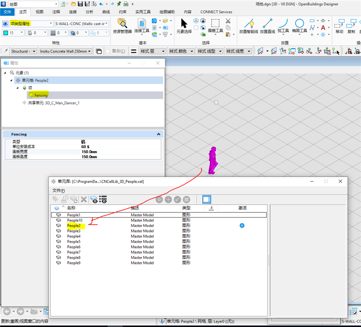Sort by the Type (类型) column header
This screenshot has width=361, height=327.
(x=186, y=208)
